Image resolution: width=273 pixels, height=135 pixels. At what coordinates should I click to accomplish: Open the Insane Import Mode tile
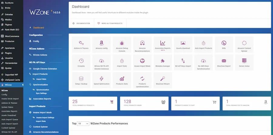(x=142, y=62)
